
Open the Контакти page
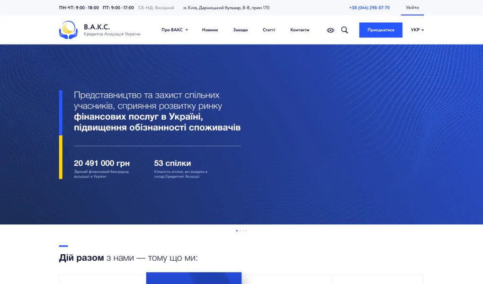pyautogui.click(x=300, y=30)
